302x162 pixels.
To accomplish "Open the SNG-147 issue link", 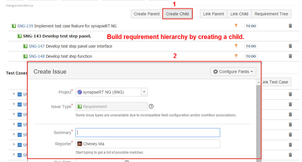I will (37, 46).
